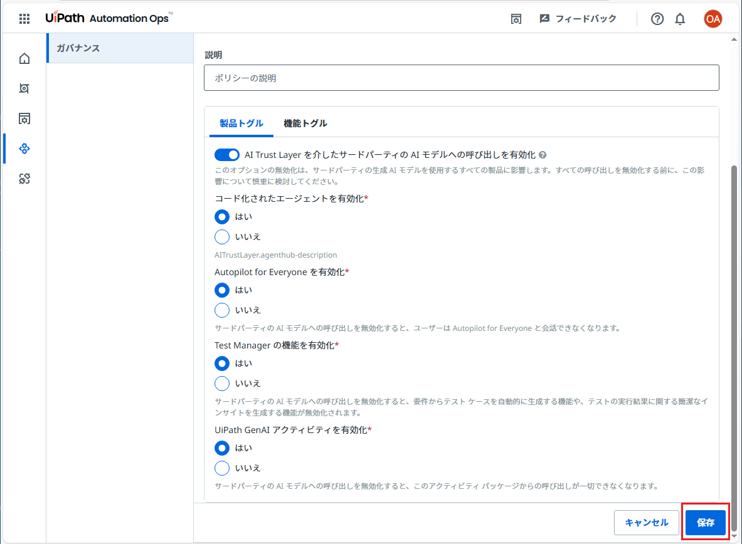Open the third sidebar icon with gear window

(x=24, y=118)
